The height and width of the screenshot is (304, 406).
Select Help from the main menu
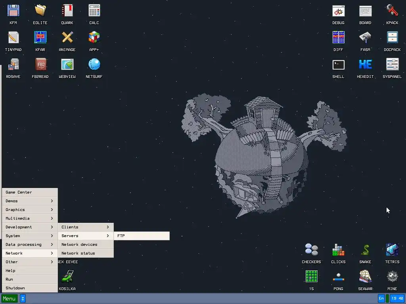pos(30,271)
